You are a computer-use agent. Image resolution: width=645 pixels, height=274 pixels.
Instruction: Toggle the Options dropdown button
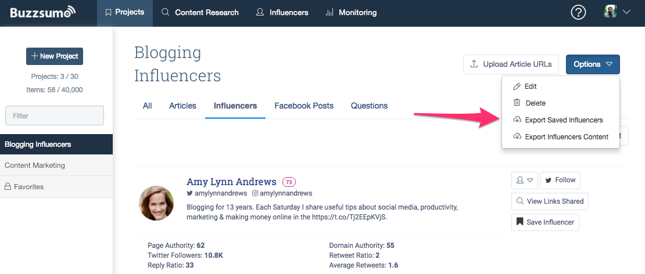point(593,64)
